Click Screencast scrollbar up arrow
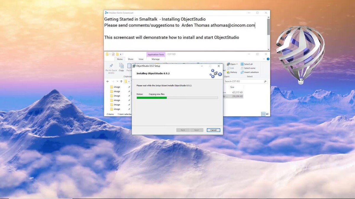 [x=268, y=17]
